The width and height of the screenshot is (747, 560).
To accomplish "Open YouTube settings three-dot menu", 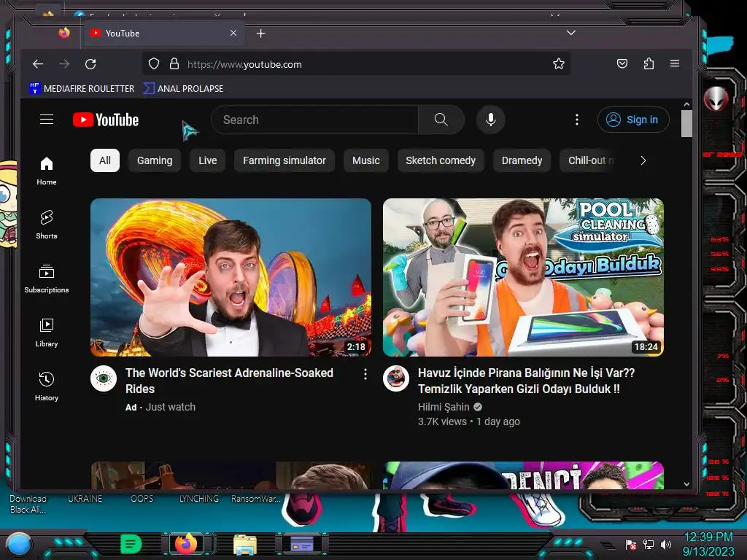I will [576, 120].
